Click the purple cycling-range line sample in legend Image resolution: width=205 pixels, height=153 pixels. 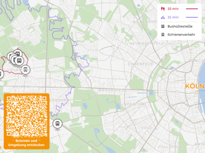click(x=192, y=17)
